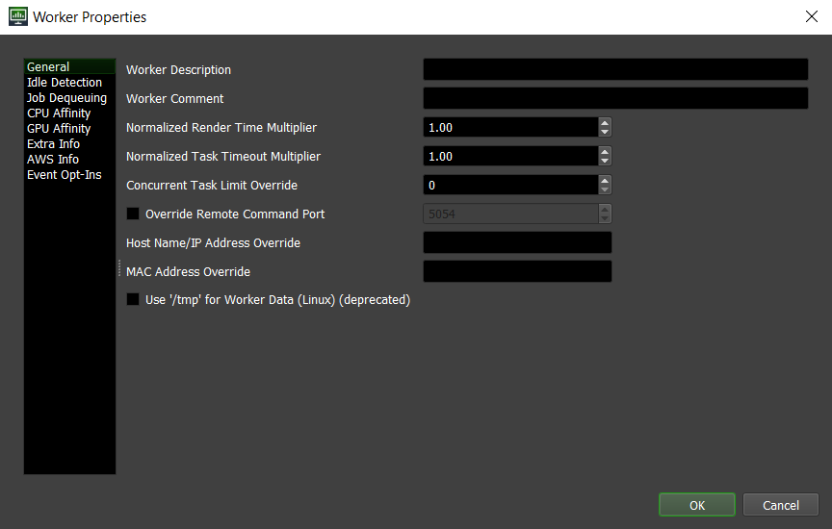Close the Worker Properties window
Image resolution: width=832 pixels, height=529 pixels.
click(x=812, y=16)
